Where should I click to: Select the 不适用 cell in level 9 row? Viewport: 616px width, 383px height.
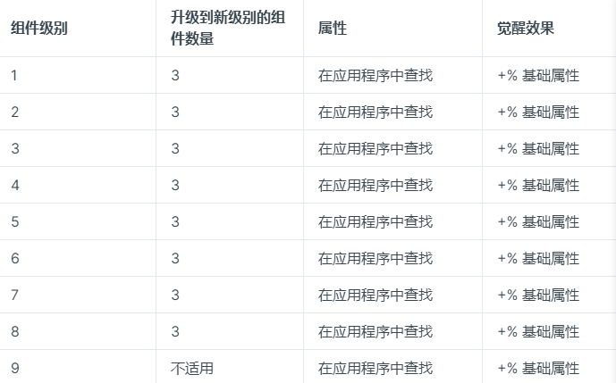pos(192,368)
